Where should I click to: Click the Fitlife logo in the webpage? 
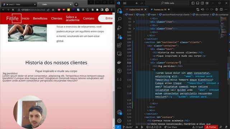click(14, 18)
